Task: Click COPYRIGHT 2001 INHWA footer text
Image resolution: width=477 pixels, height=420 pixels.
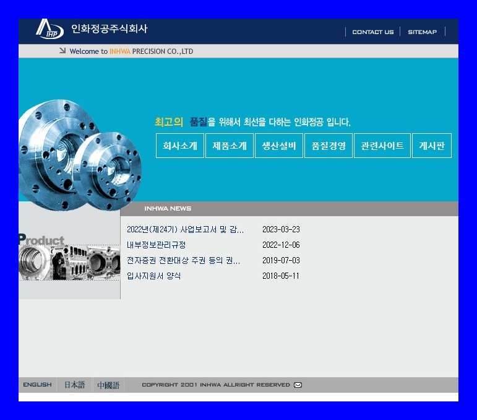Action: click(x=216, y=385)
